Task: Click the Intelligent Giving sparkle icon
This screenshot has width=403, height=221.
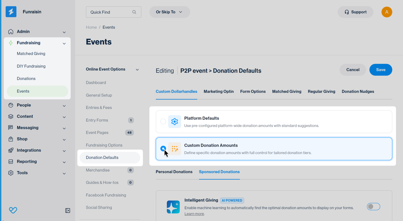Action: [173, 207]
